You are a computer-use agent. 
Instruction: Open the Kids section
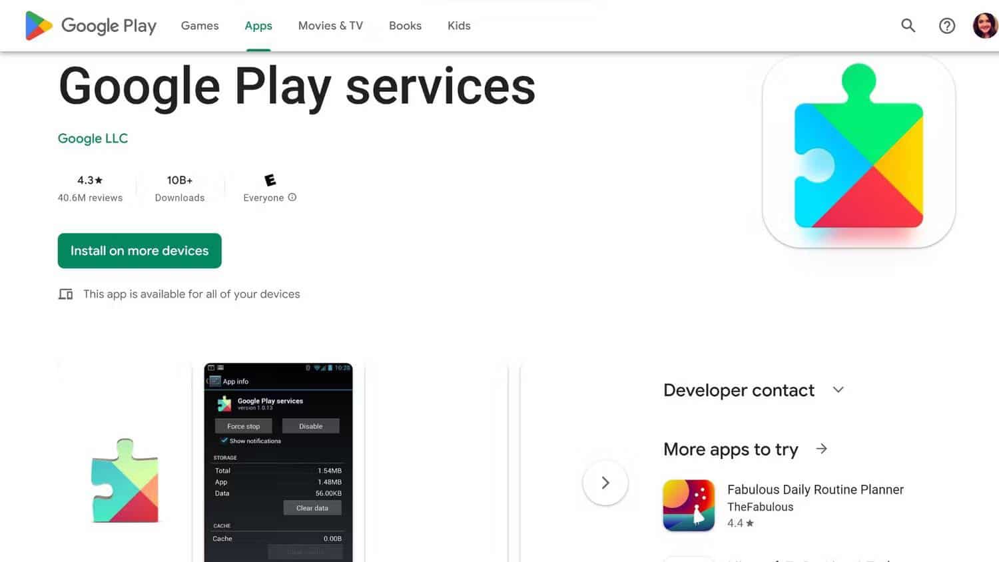click(458, 25)
